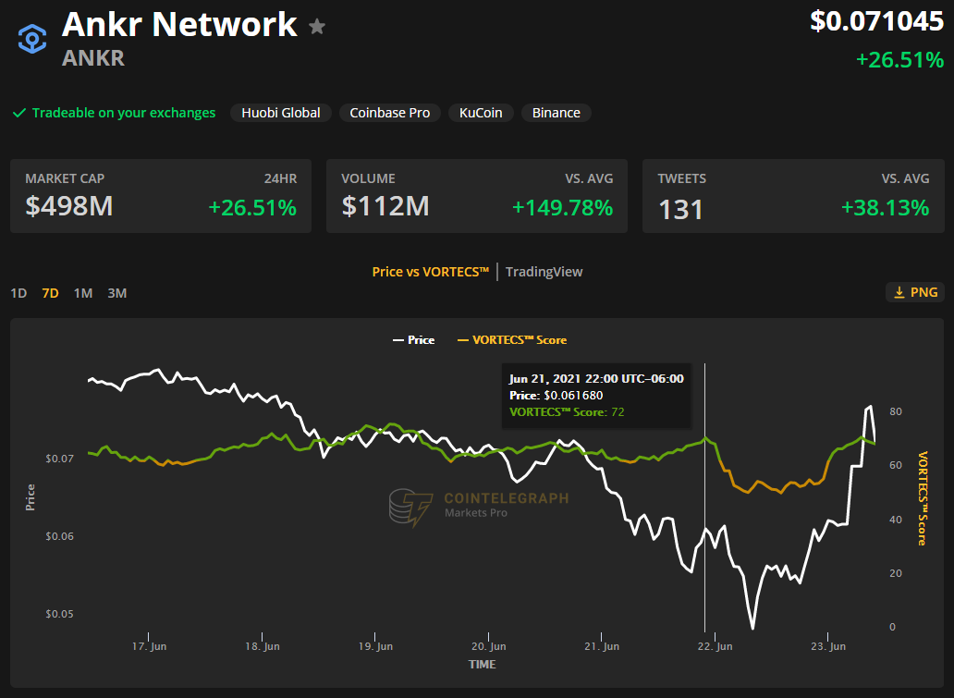Click the Tweets stat card
The width and height of the screenshot is (954, 698).
(x=793, y=196)
